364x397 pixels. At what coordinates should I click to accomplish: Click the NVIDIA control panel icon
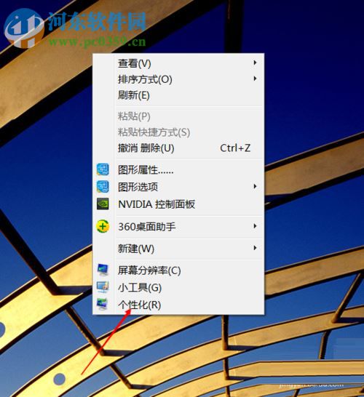103,204
